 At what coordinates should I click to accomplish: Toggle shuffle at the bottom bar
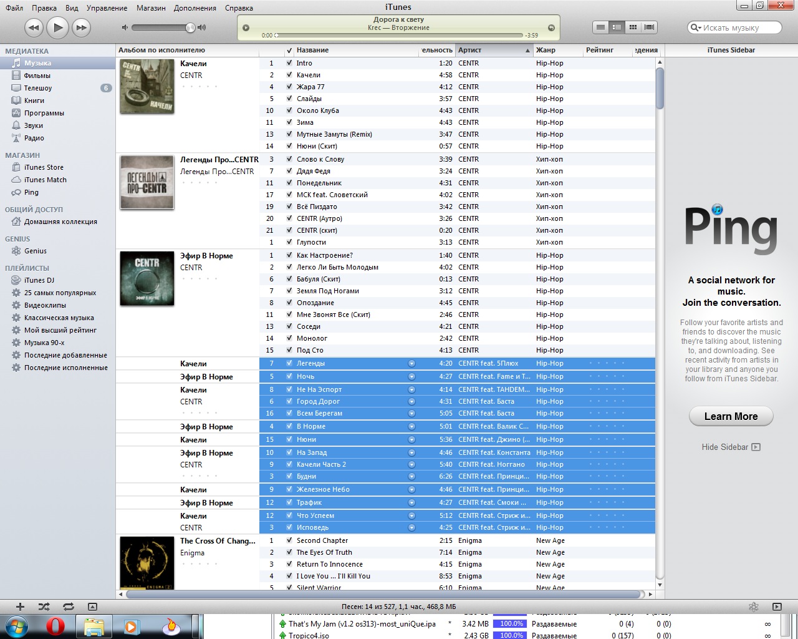(44, 607)
